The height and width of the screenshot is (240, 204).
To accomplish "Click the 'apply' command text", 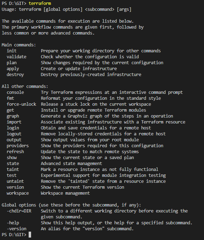I will (13, 69).
